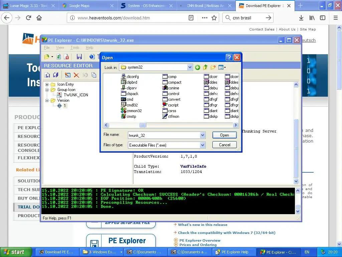
Task: Click the blue info headers toolbar icon
Action: tap(92, 57)
